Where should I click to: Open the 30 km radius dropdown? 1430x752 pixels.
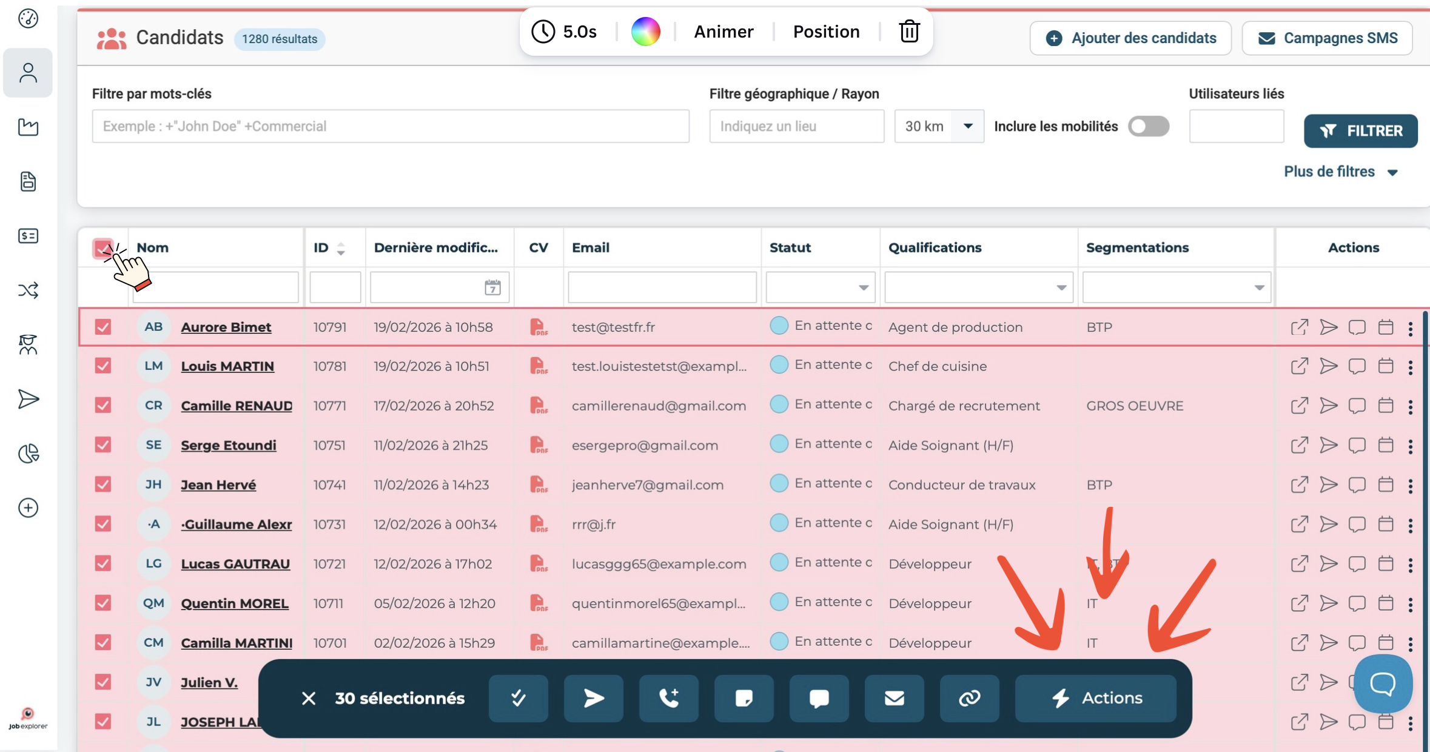coord(967,126)
